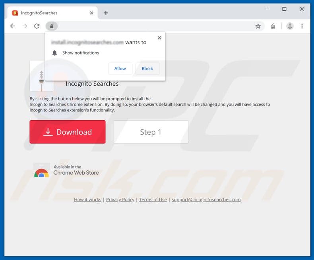Maximize the Chrome window
Screen dimensions: 314x260
284,9
